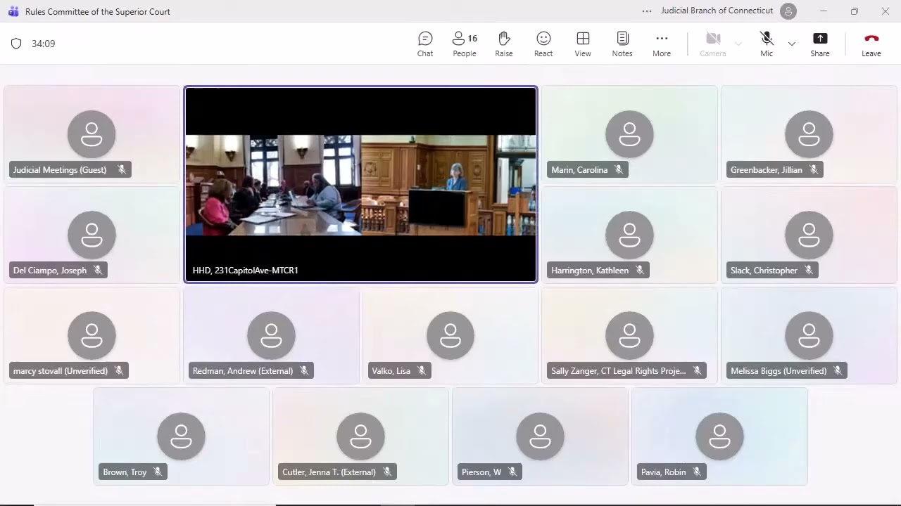Screen dimensions: 901x506
Task: Show the People list with 16 participants
Action: click(x=465, y=44)
